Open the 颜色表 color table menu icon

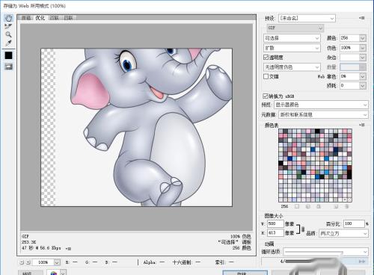pyautogui.click(x=362, y=125)
